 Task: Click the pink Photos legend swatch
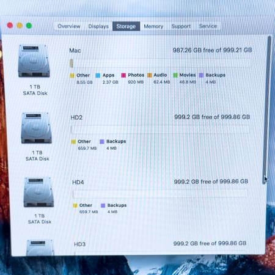pos(123,75)
